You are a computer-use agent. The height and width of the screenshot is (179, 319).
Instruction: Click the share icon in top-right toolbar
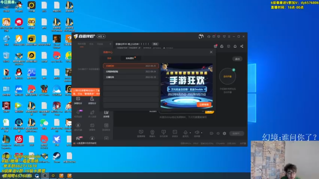(x=242, y=46)
